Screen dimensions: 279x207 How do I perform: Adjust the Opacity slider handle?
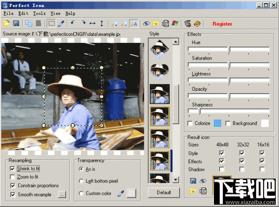pyautogui.click(x=229, y=96)
